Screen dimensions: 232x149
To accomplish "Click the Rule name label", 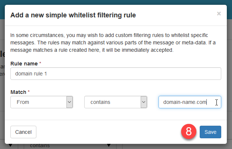I will pos(24,64).
